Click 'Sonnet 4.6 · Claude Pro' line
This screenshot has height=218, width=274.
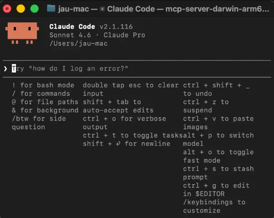(x=97, y=35)
